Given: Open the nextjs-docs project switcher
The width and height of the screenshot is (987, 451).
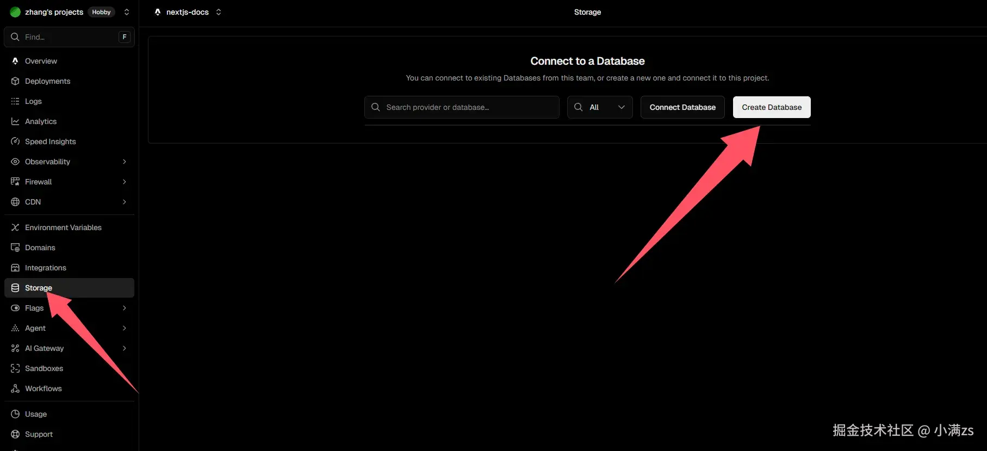Looking at the screenshot, I should coord(219,12).
